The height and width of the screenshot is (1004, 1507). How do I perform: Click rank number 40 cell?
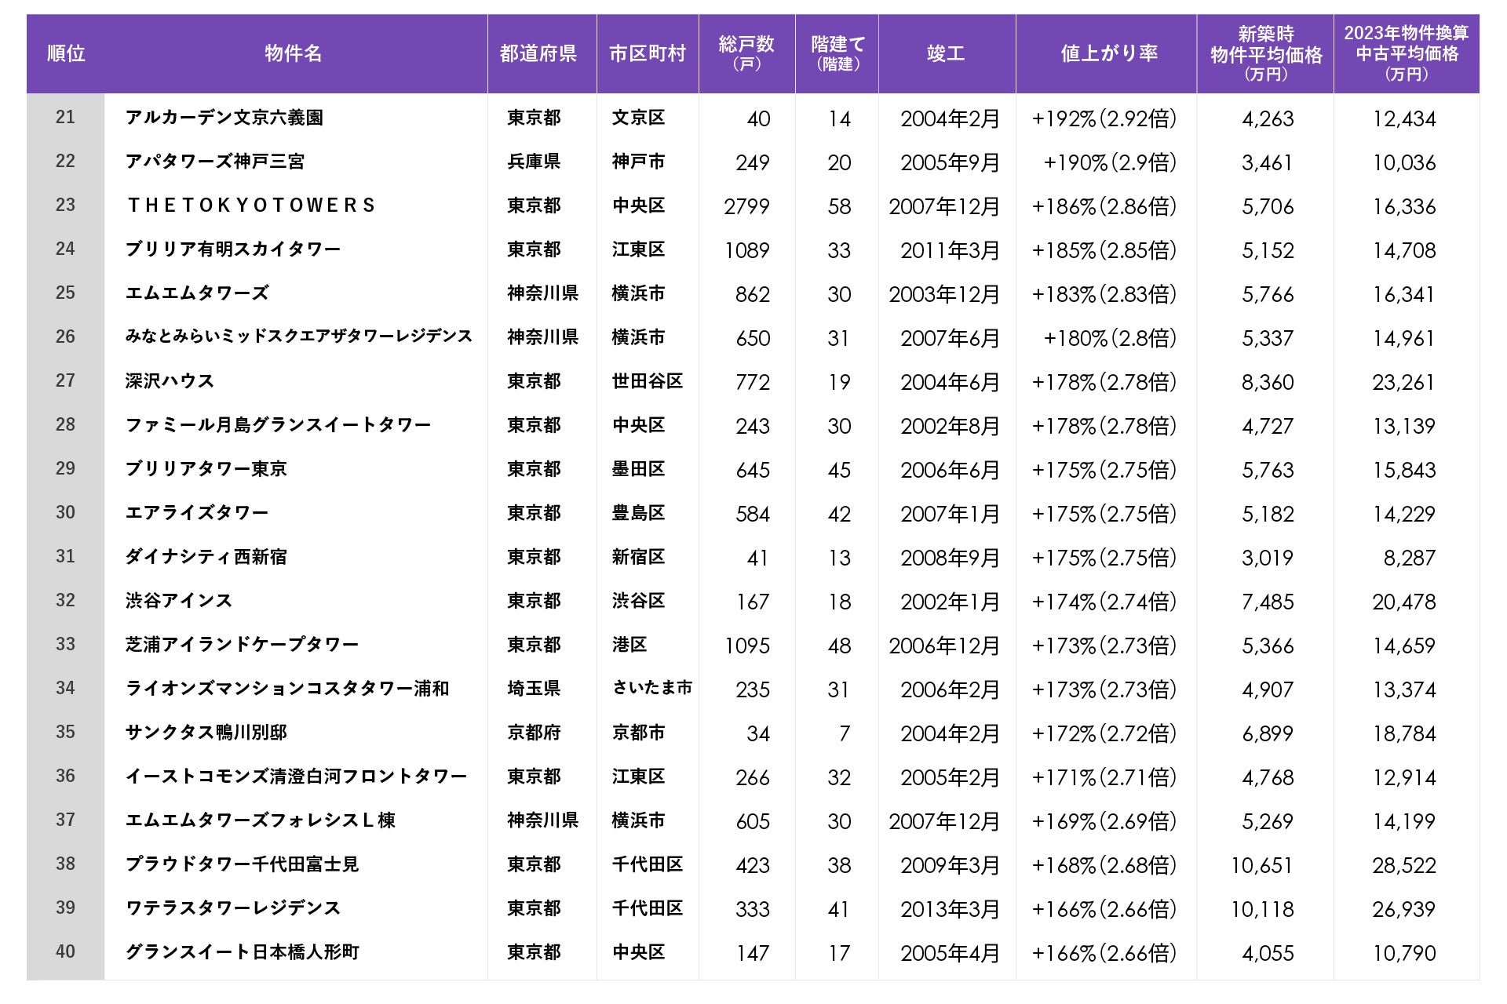pos(66,951)
